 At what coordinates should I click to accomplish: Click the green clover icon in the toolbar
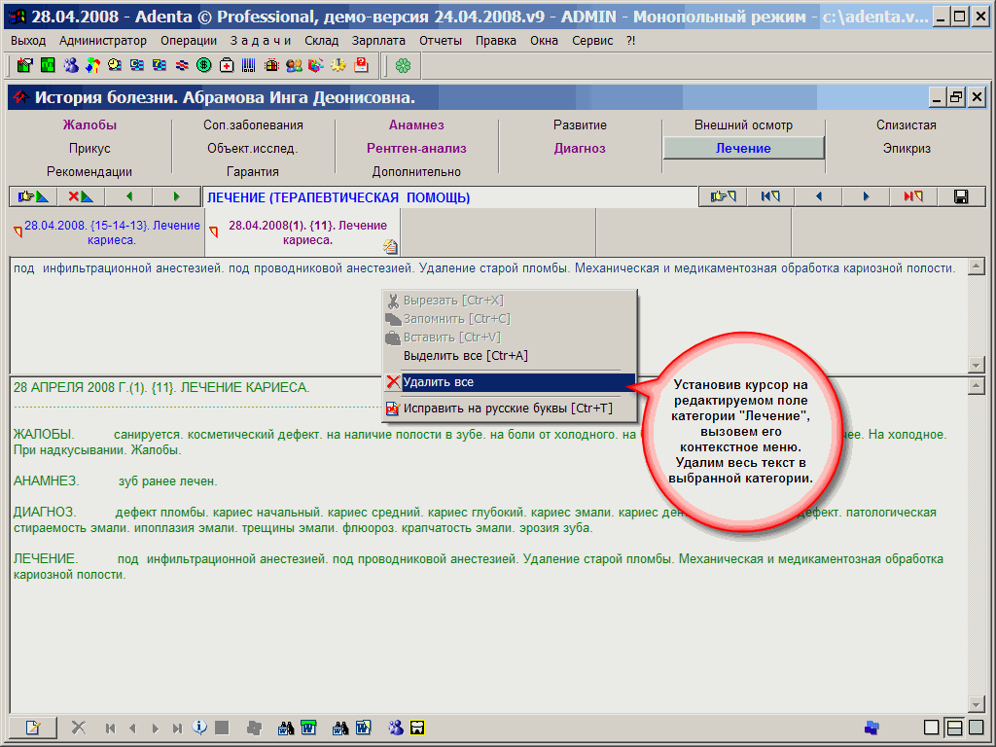[403, 65]
